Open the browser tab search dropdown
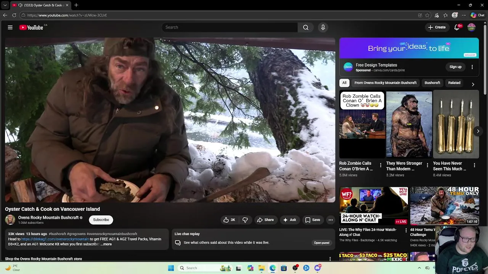The width and height of the screenshot is (488, 274). point(5,5)
